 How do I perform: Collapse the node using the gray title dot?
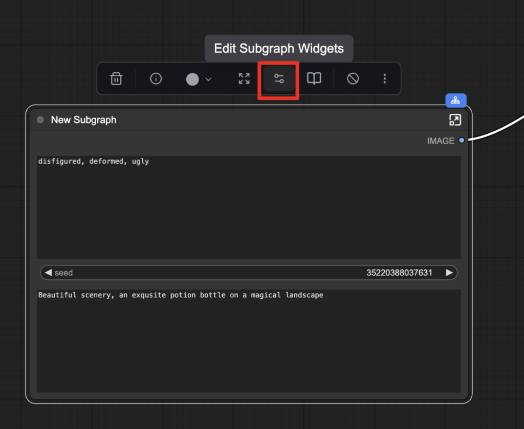coord(40,120)
